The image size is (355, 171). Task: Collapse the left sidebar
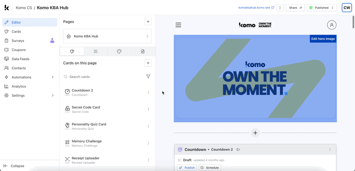pos(14,166)
